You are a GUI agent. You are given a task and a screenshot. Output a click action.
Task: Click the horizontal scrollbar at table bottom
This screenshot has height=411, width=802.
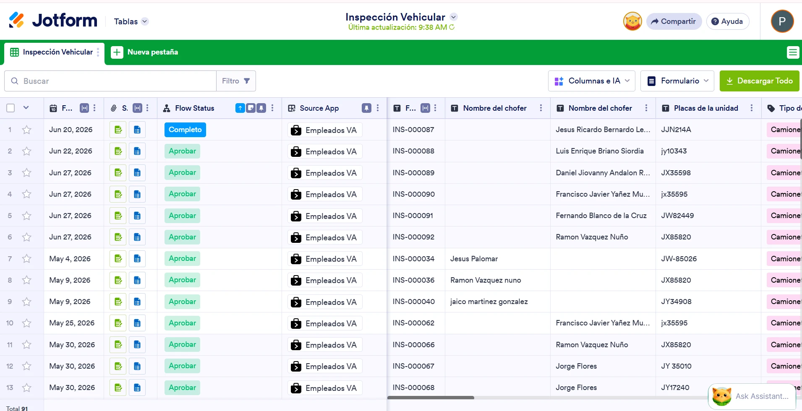431,398
